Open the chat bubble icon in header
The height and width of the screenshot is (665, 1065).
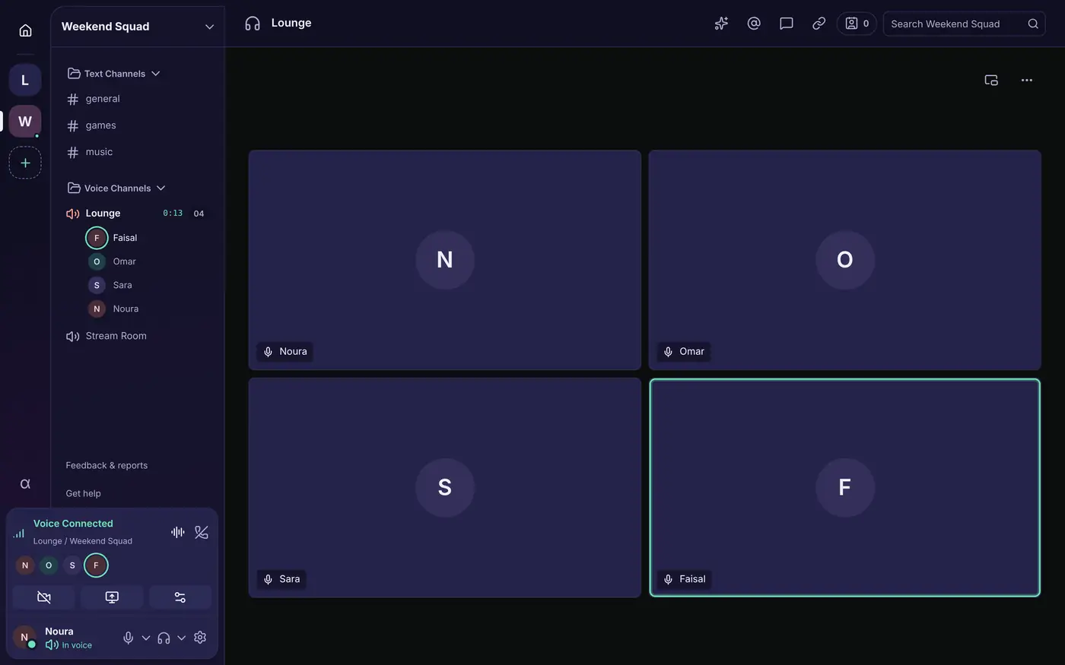[x=787, y=24]
